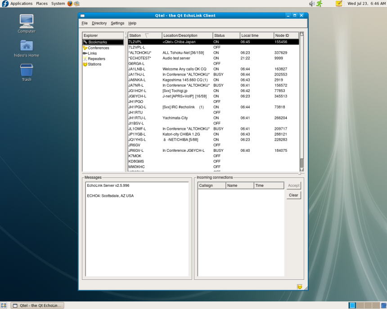Viewport: 387px width, 309px height.
Task: Click the trash applet in bottom panel
Action: click(x=383, y=305)
